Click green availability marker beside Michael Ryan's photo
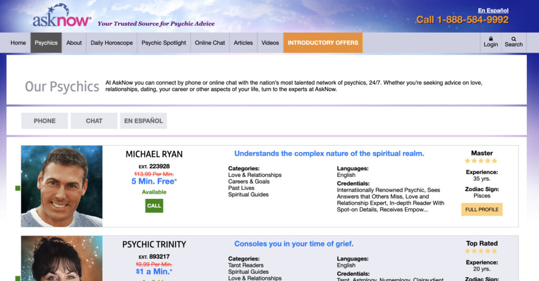Viewport: 539px width, 281px height. 18,188
